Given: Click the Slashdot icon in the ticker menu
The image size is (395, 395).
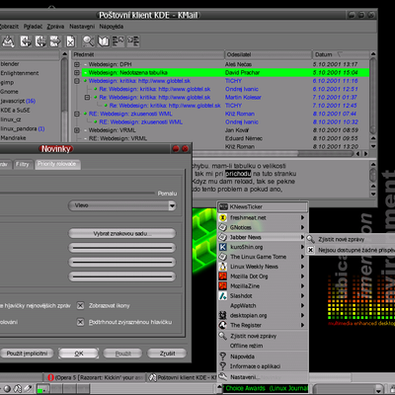Looking at the screenshot, I should point(223,295).
